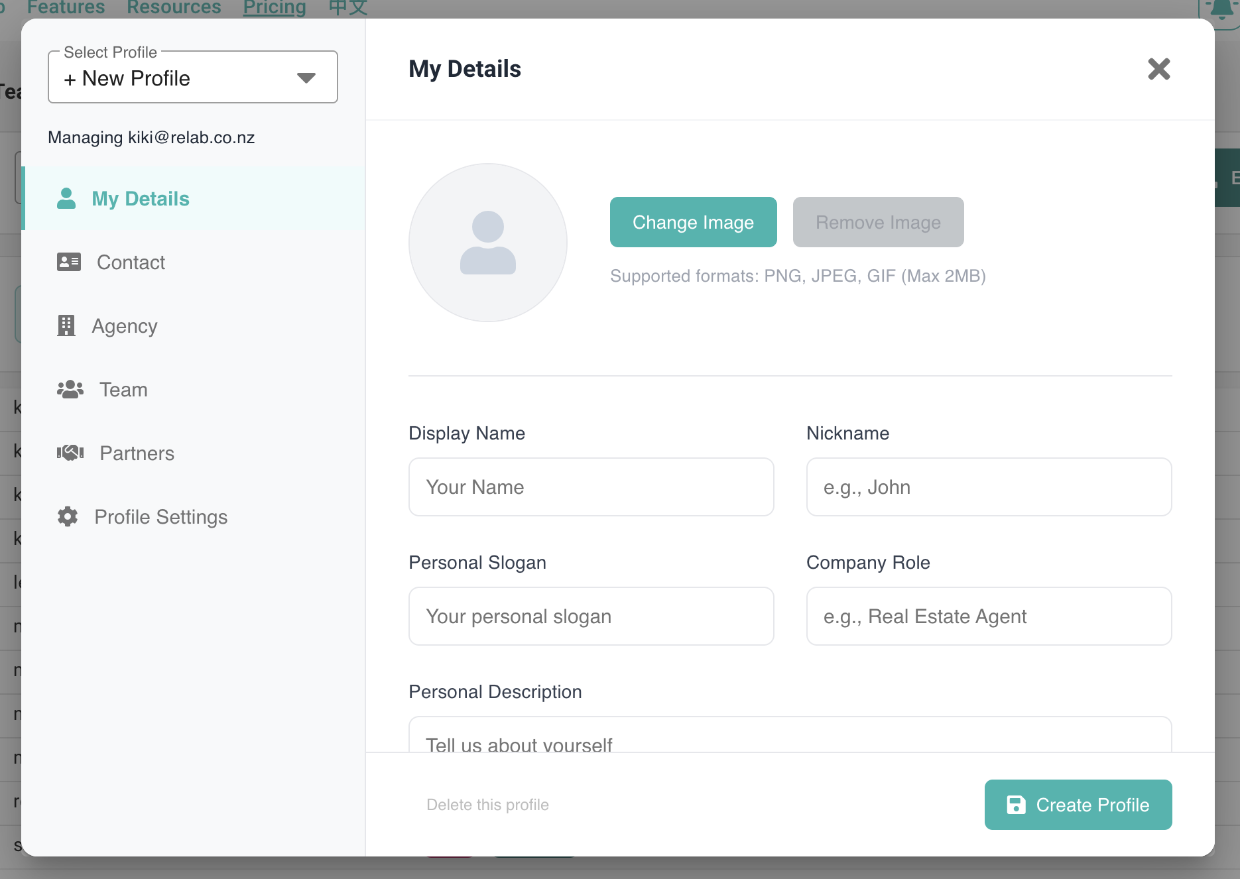Click the Contact card icon
This screenshot has width=1240, height=879.
click(x=68, y=262)
